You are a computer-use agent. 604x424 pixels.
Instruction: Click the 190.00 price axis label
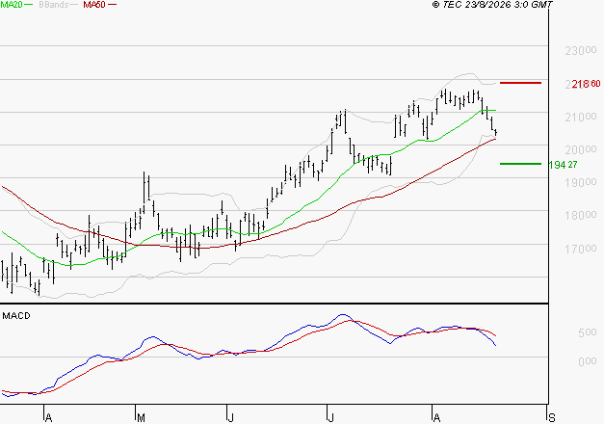(581, 182)
